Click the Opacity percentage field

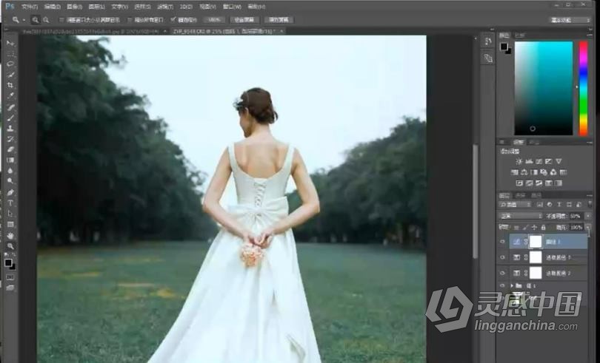click(x=576, y=217)
